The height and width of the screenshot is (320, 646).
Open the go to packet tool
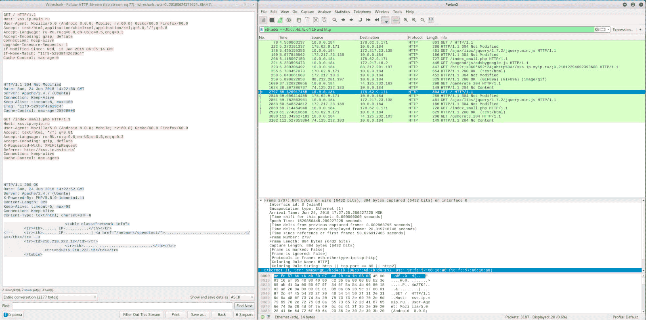coord(360,20)
